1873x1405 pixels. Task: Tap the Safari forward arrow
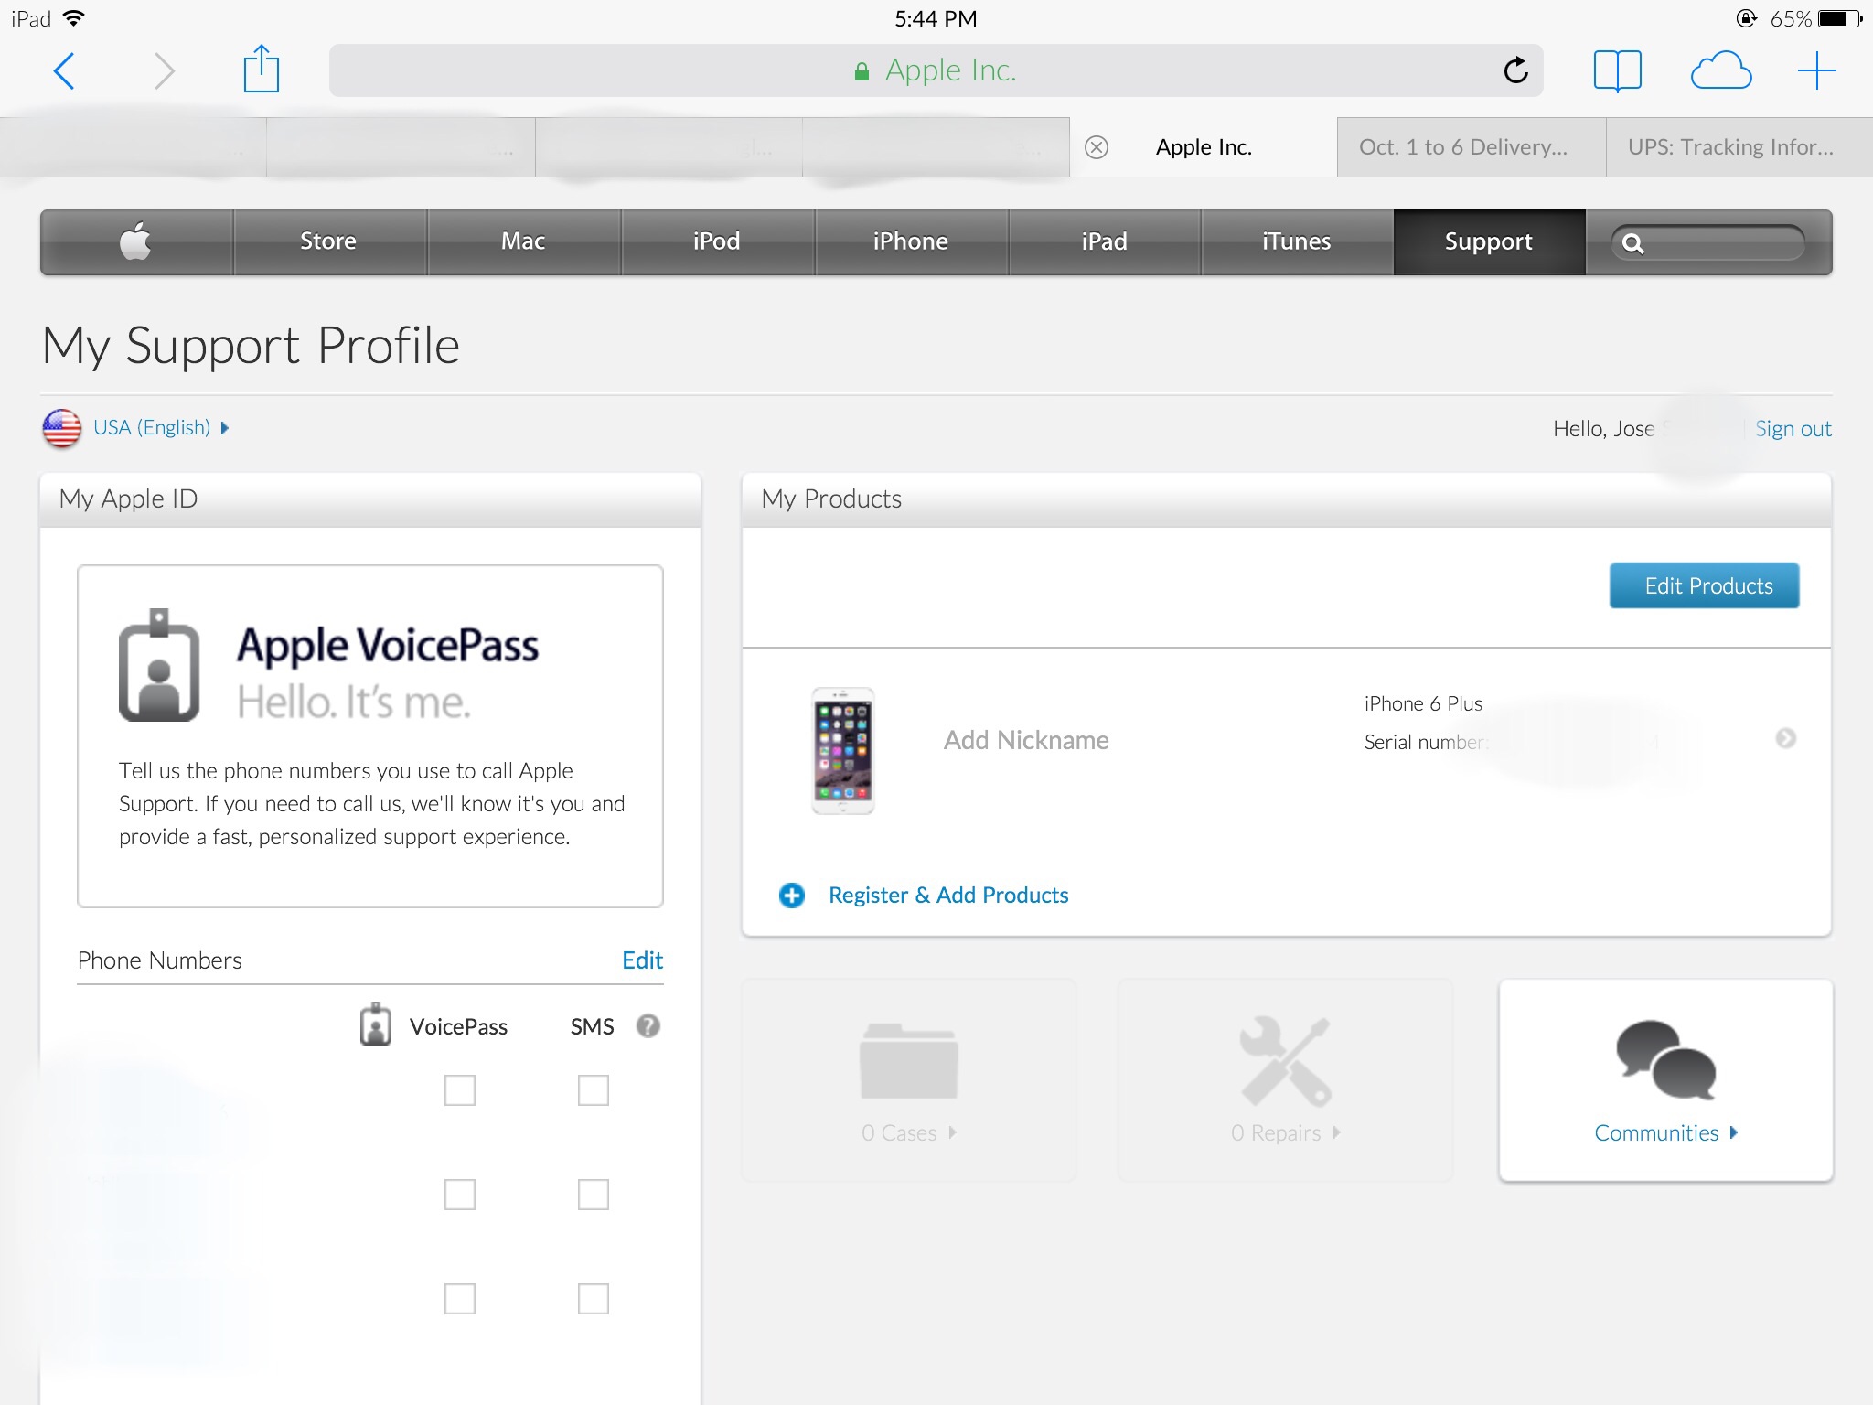tap(164, 71)
